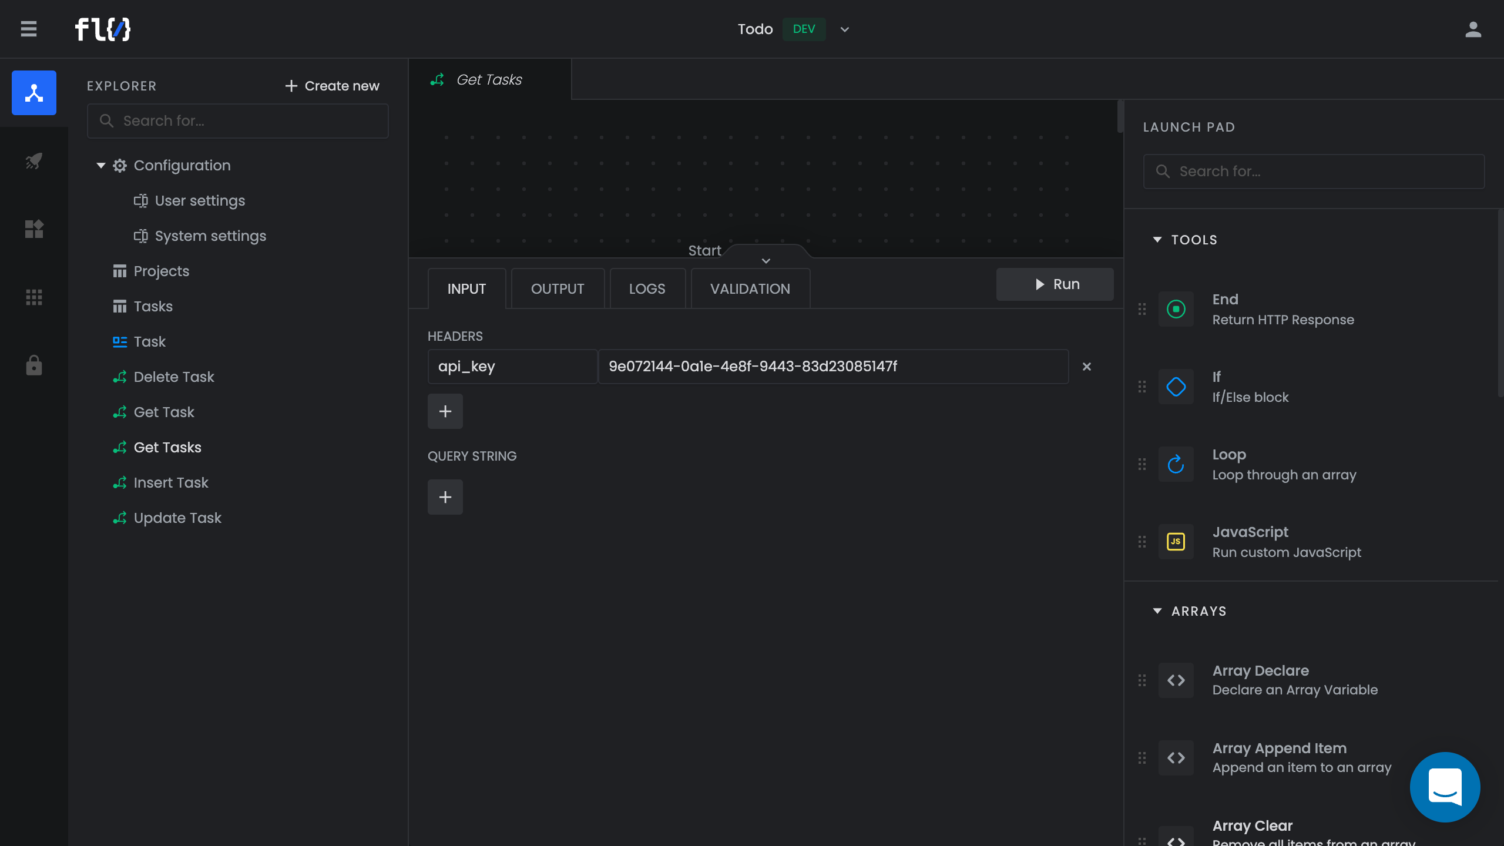The height and width of the screenshot is (846, 1504).
Task: Click the Loop tool icon
Action: pos(1176,464)
